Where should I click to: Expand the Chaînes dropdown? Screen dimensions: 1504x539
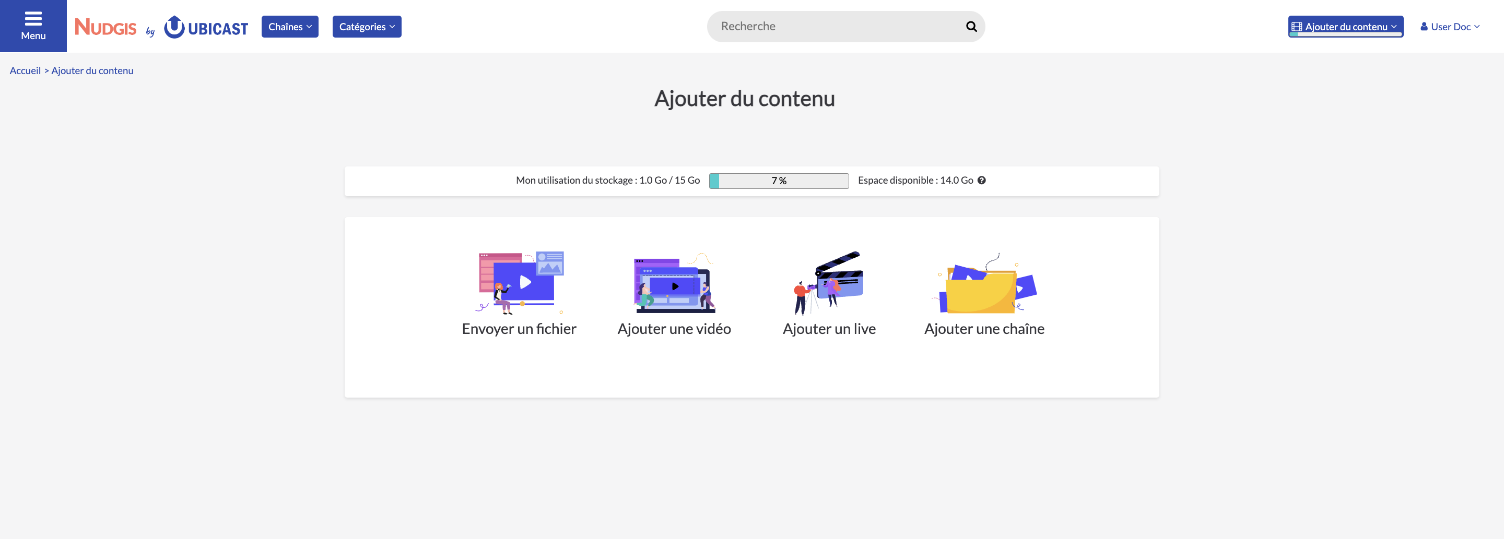pos(290,27)
